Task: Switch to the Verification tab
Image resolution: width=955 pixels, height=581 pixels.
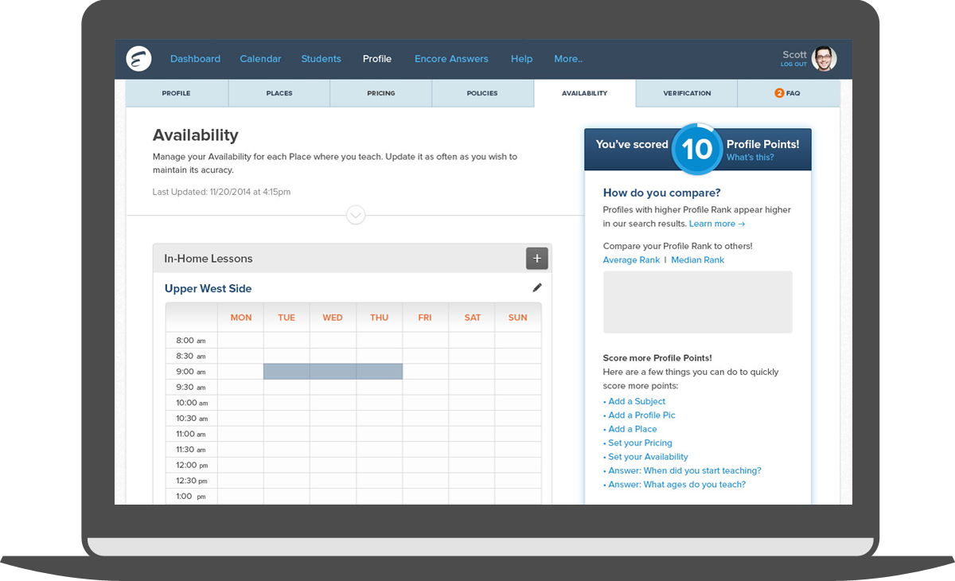Action: pyautogui.click(x=687, y=93)
